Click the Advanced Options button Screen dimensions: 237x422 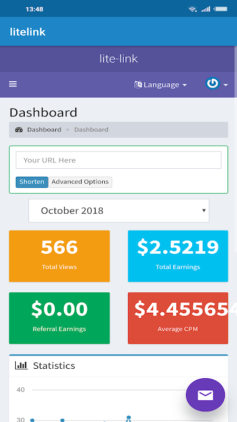80,182
